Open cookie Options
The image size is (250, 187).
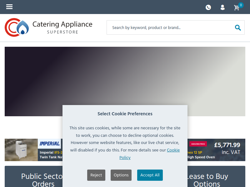[x=121, y=175]
